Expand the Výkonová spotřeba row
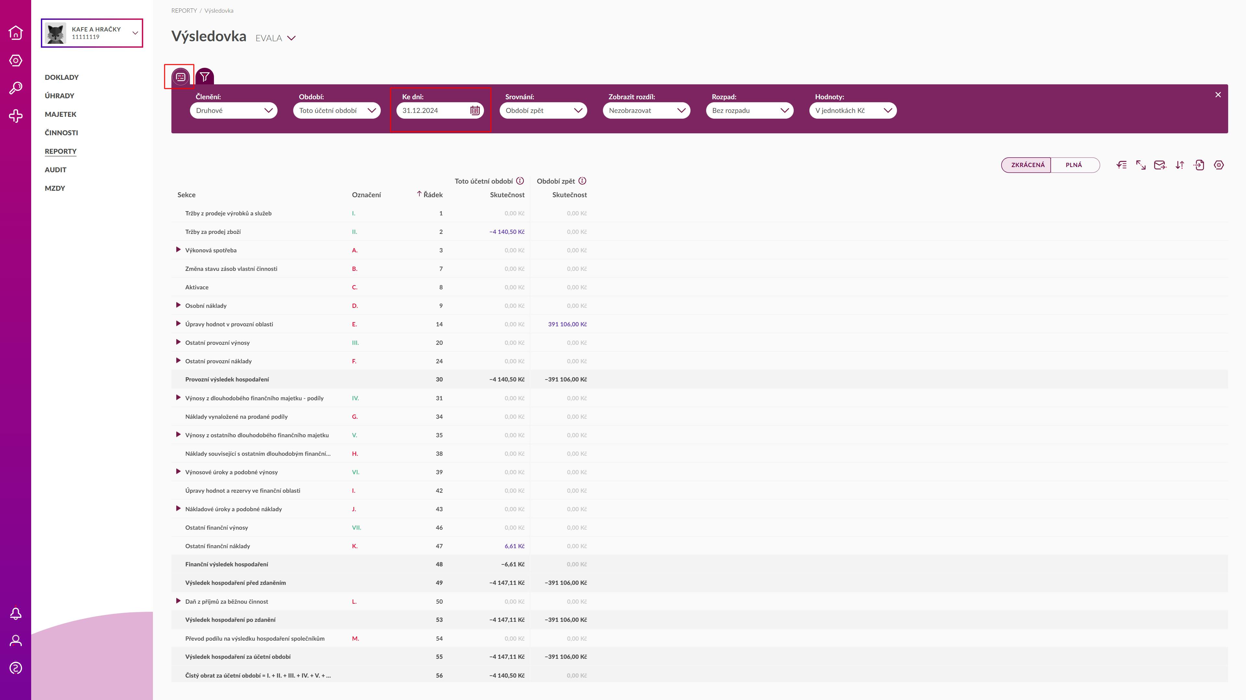Image resolution: width=1246 pixels, height=700 pixels. click(x=178, y=250)
